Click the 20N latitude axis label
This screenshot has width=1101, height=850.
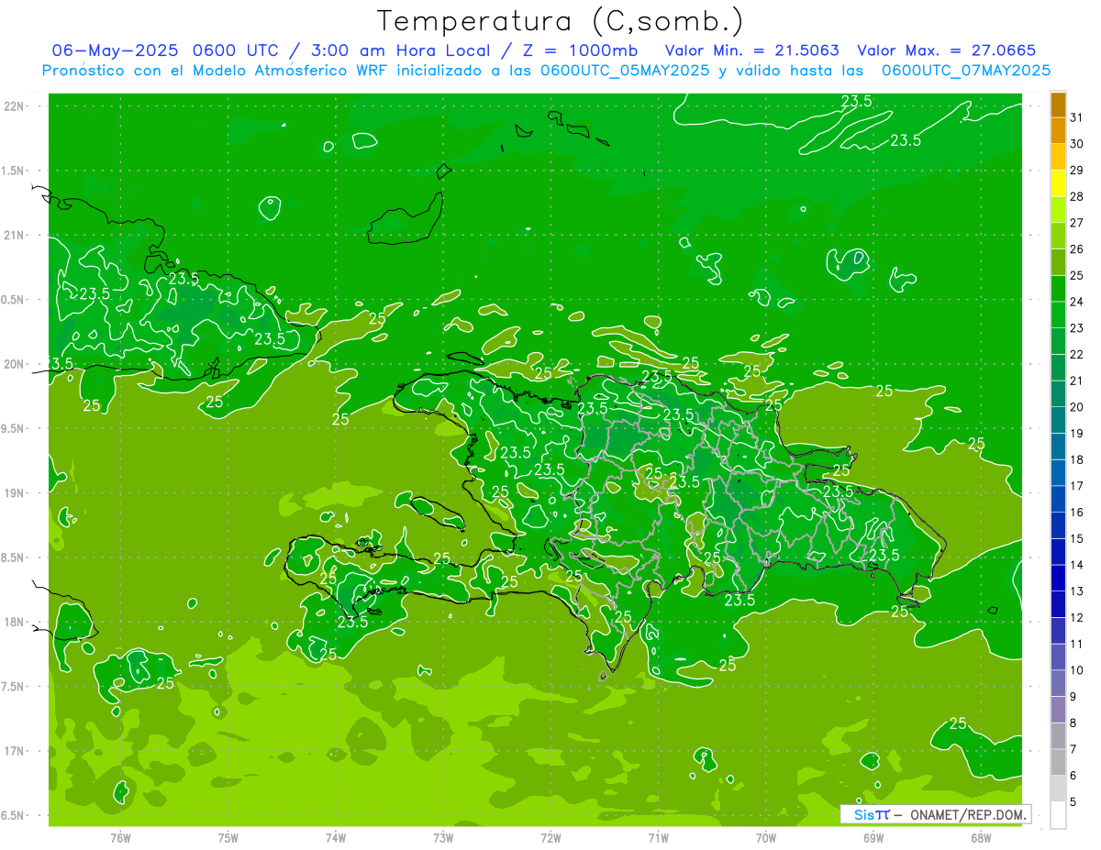[x=14, y=364]
